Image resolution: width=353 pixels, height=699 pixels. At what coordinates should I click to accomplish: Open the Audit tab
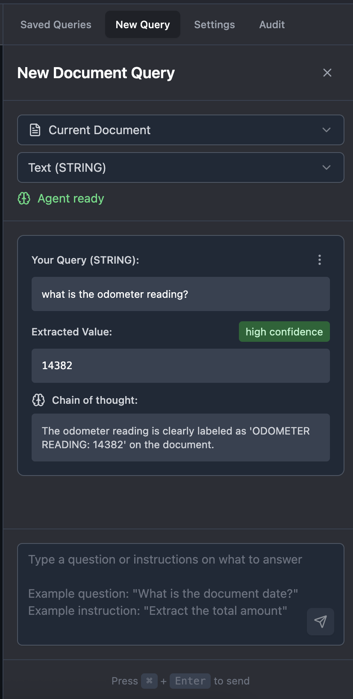pyautogui.click(x=271, y=24)
